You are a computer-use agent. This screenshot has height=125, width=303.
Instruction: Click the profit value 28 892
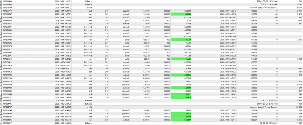(x=299, y=101)
